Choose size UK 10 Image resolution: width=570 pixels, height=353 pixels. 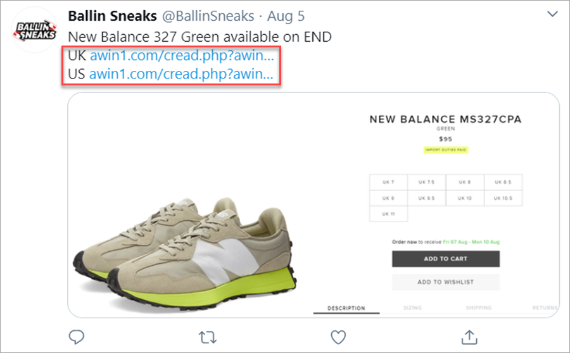point(465,198)
